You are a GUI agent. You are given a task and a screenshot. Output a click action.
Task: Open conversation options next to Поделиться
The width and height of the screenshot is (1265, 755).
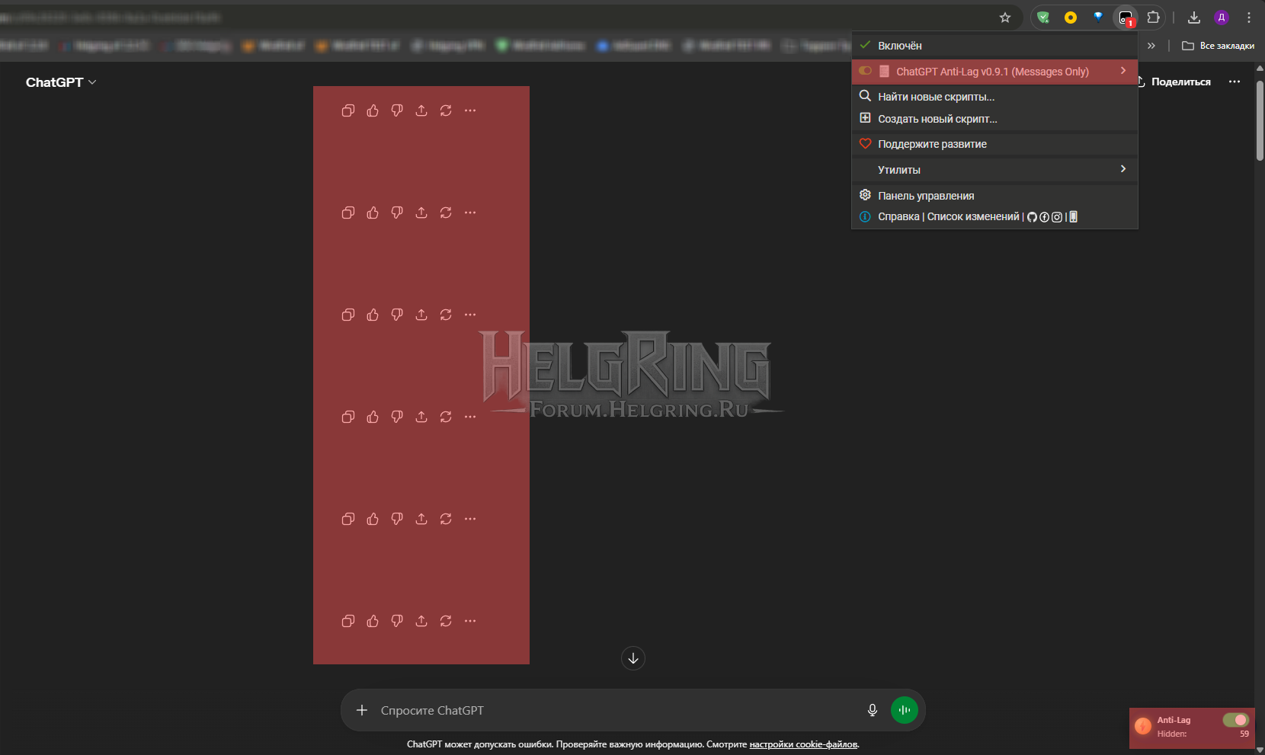1235,82
